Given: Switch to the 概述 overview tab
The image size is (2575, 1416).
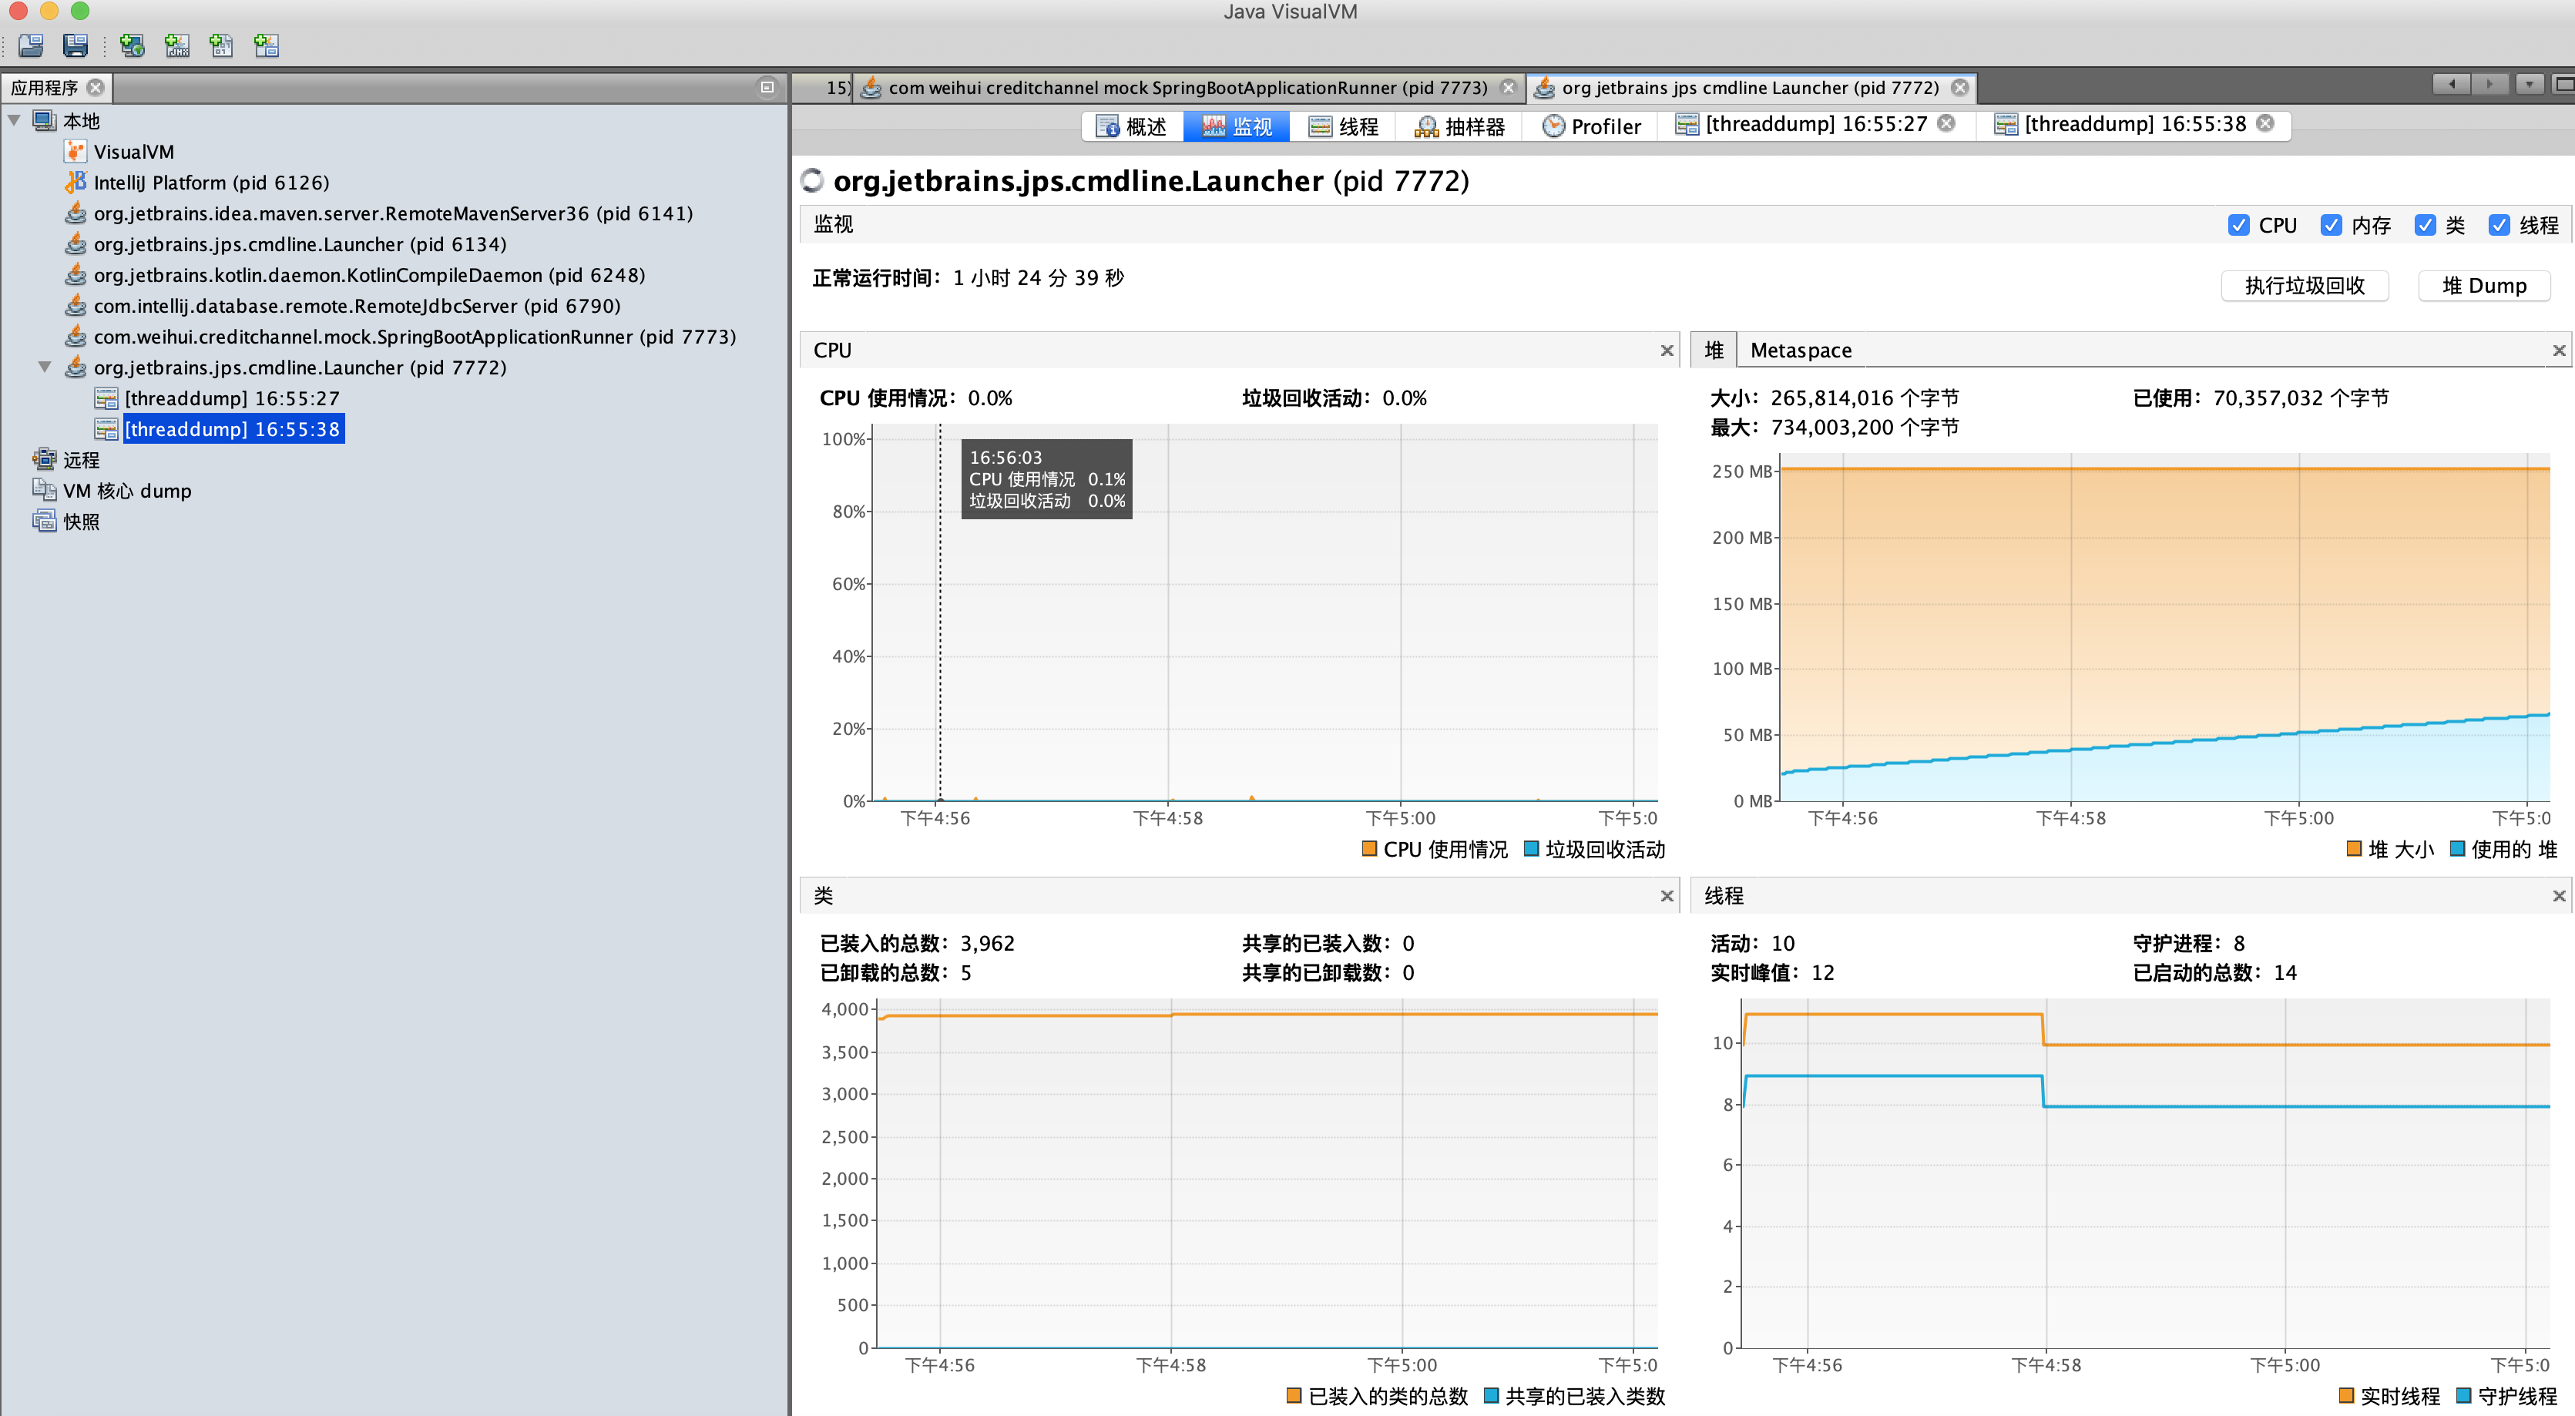Looking at the screenshot, I should (x=1133, y=126).
